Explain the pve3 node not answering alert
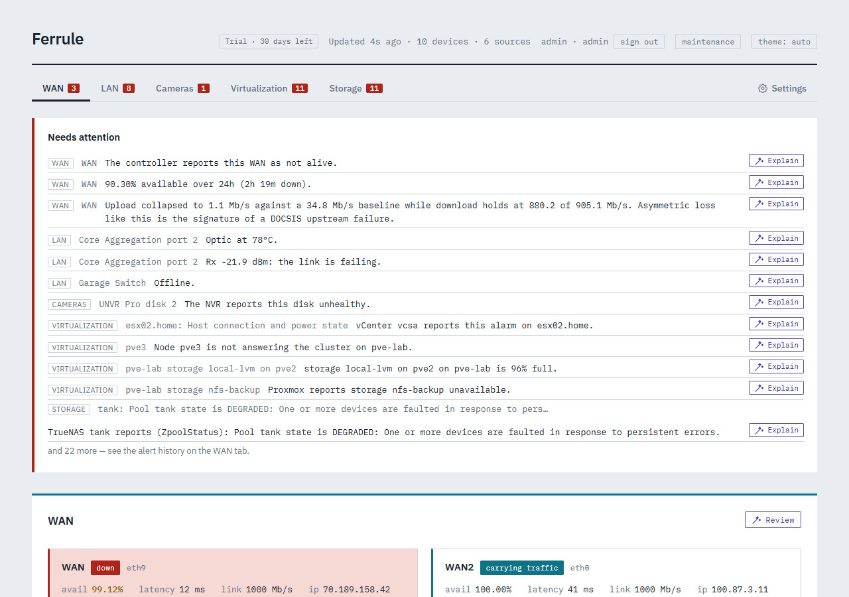This screenshot has height=597, width=849. point(776,345)
